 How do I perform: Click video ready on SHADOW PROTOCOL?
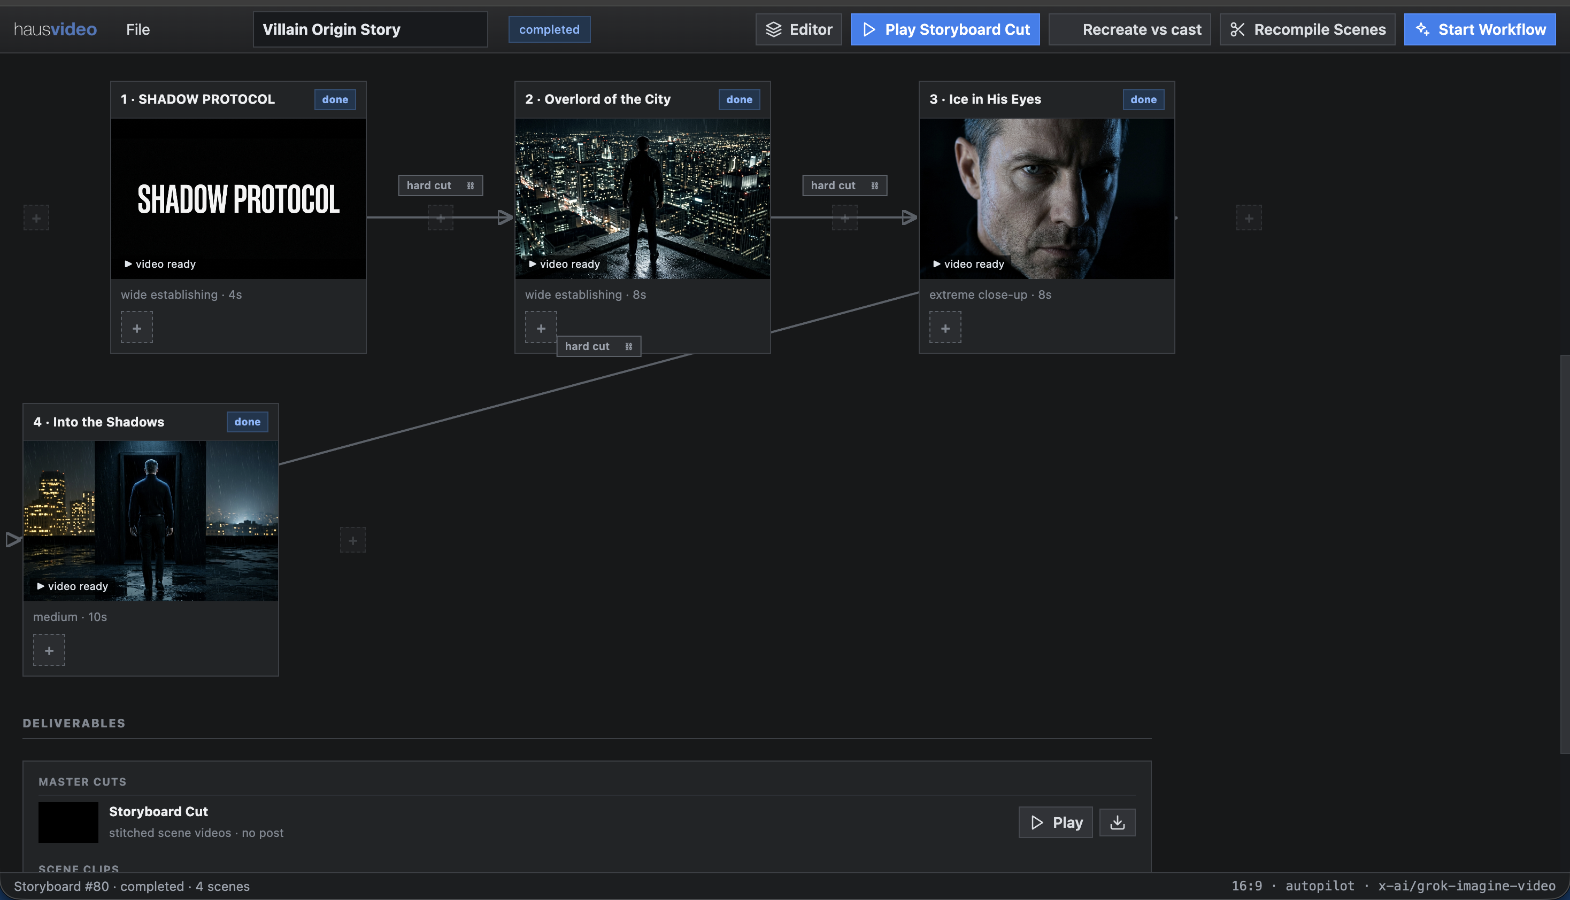click(x=160, y=264)
